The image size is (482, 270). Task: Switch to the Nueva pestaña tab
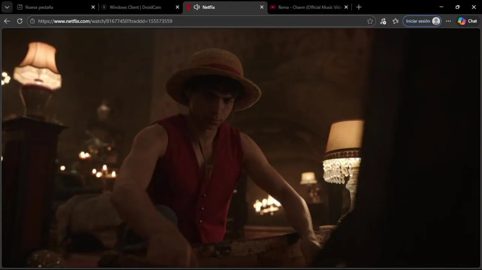[56, 7]
